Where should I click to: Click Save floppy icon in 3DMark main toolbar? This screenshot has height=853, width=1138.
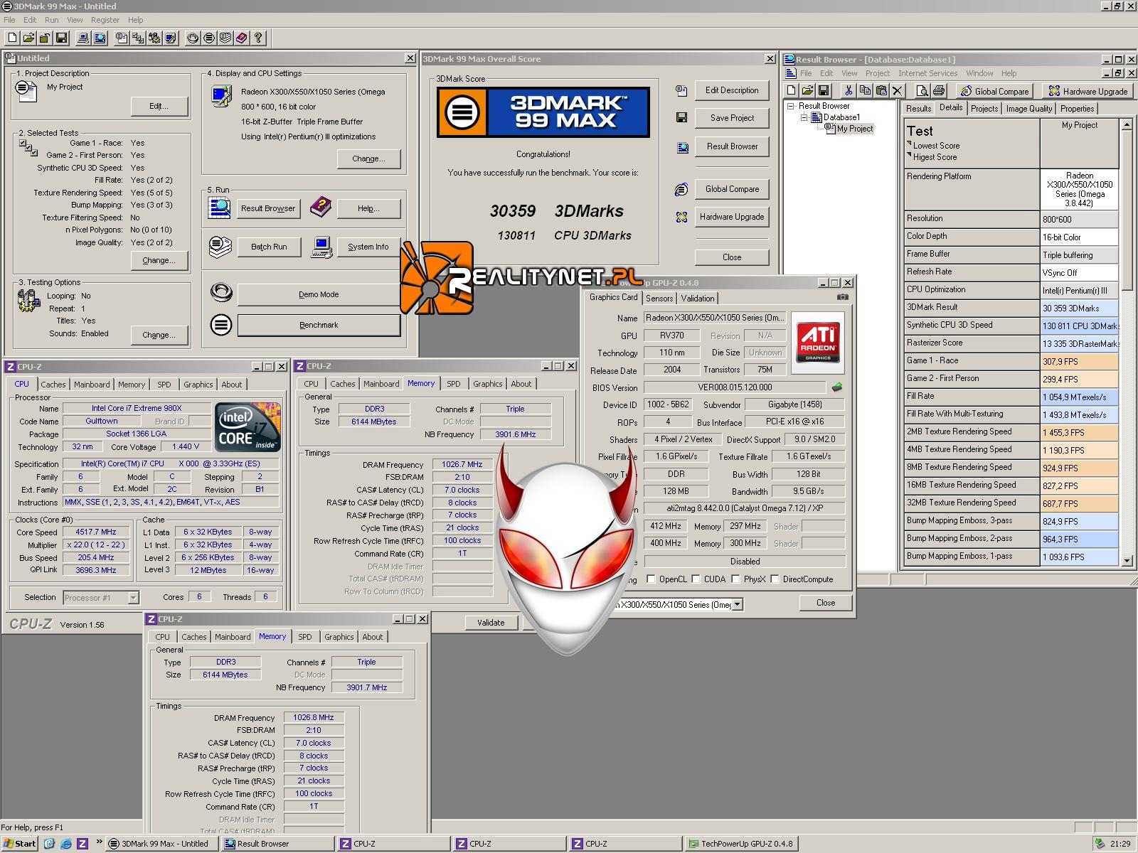[x=62, y=38]
